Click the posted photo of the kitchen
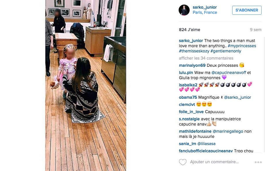265x171 pixels. [86, 85]
